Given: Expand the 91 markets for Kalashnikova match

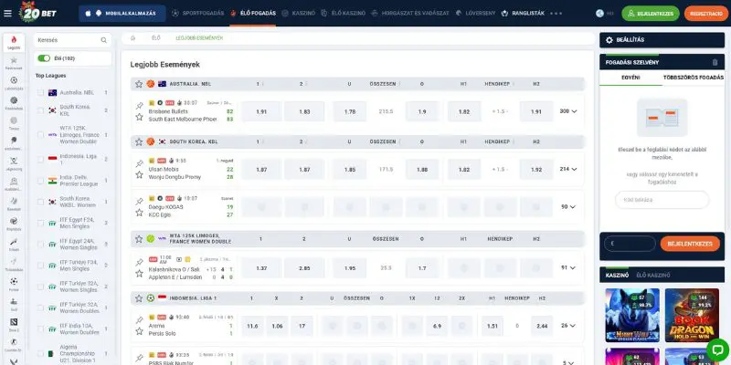Looking at the screenshot, I should click(568, 267).
